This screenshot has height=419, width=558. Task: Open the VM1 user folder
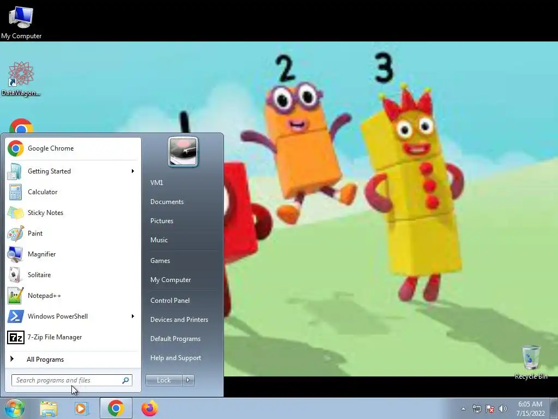click(x=156, y=183)
